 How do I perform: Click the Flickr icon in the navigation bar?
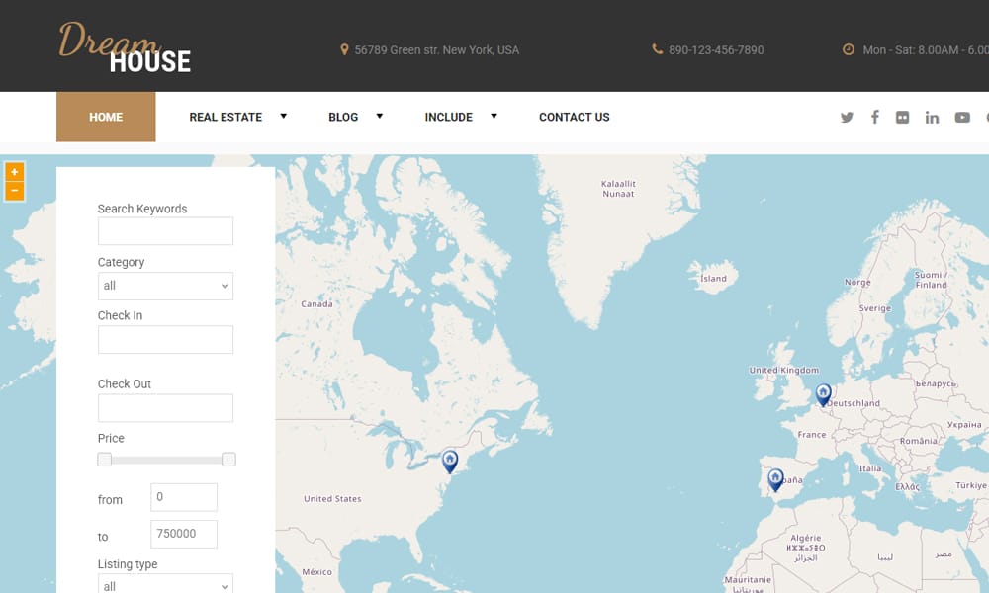902,117
